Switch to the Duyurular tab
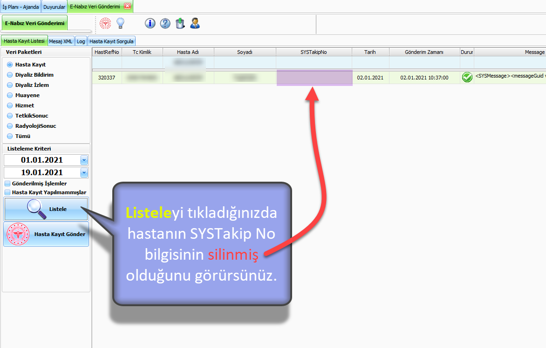Viewport: 546px width, 348px height. 54,7
